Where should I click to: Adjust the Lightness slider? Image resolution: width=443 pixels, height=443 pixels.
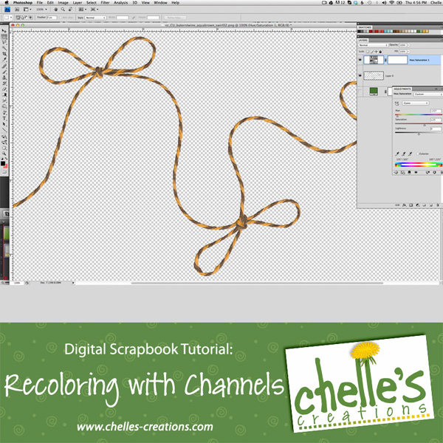419,134
